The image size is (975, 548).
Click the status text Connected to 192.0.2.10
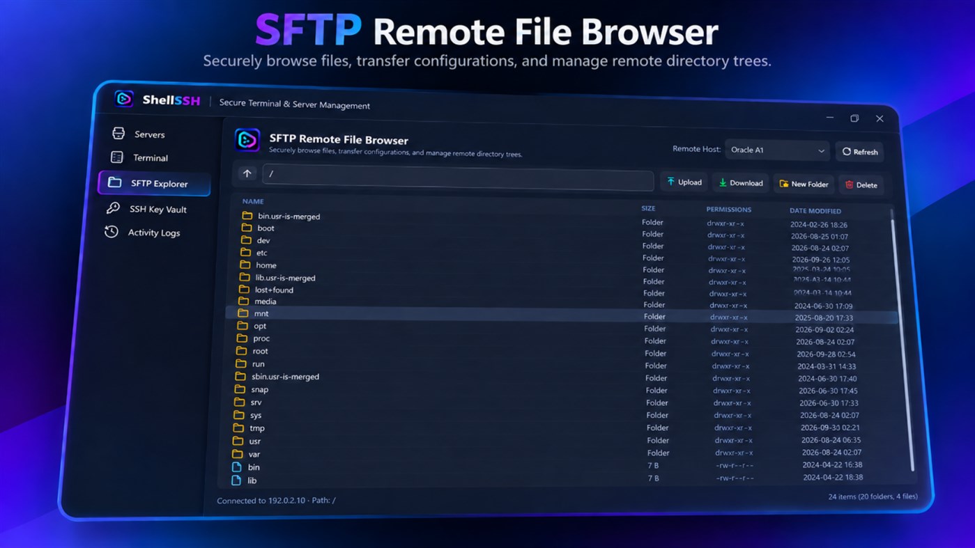point(261,500)
